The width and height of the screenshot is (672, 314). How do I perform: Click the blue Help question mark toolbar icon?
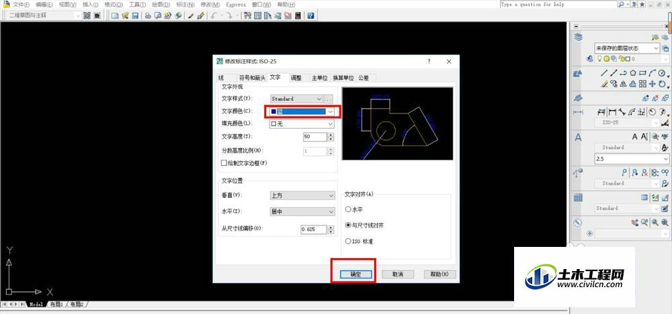click(x=310, y=15)
